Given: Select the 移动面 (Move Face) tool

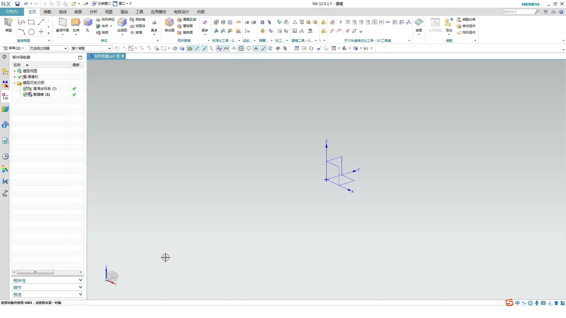Looking at the screenshot, I should (169, 23).
